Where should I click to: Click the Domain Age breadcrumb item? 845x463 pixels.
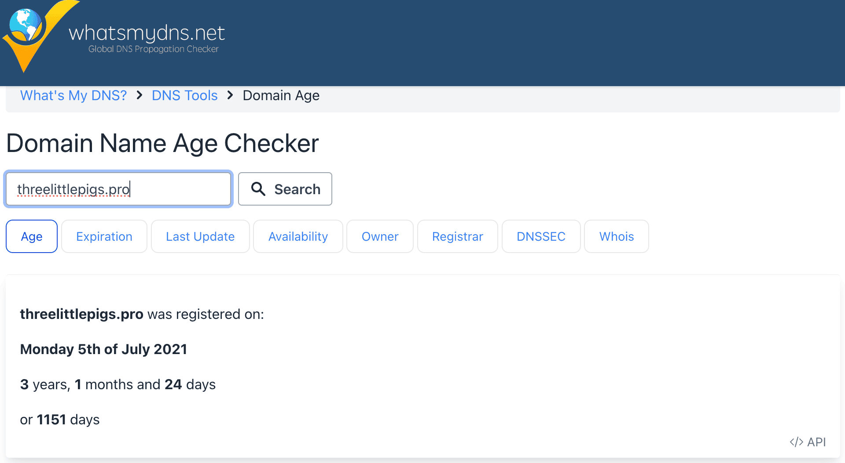tap(281, 95)
